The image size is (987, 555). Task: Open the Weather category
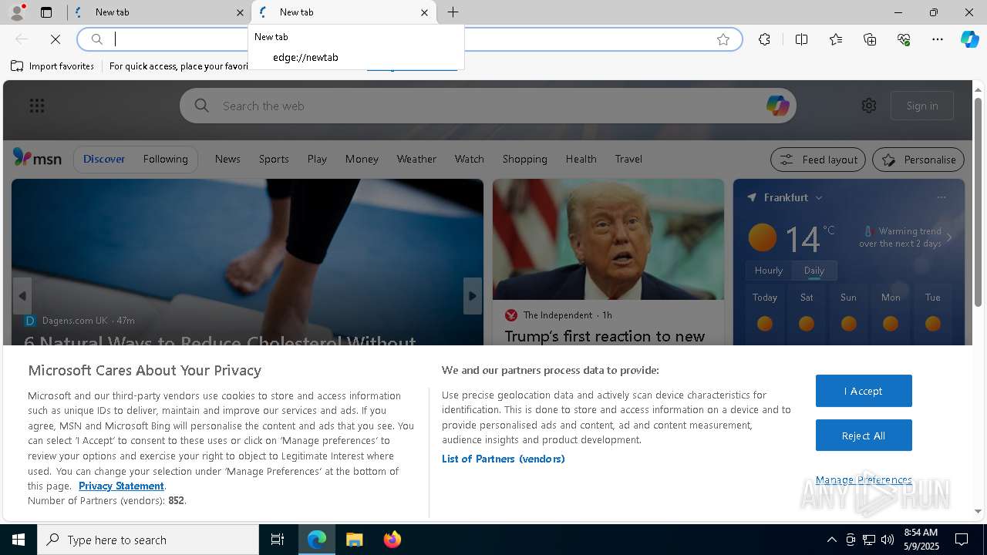coord(416,159)
